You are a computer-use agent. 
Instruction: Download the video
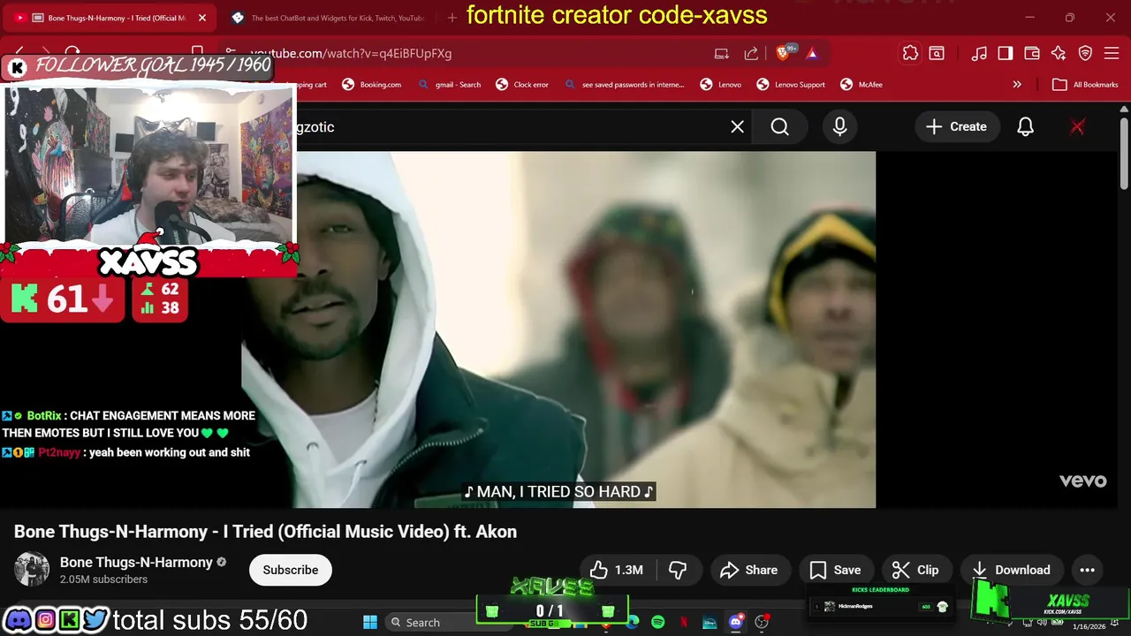point(1012,570)
